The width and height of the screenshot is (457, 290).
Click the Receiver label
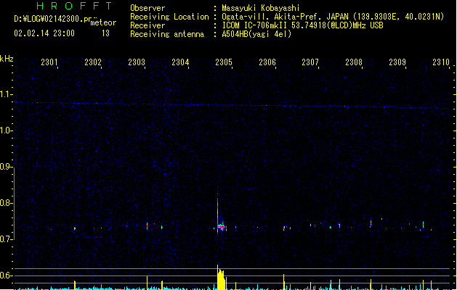147,25
